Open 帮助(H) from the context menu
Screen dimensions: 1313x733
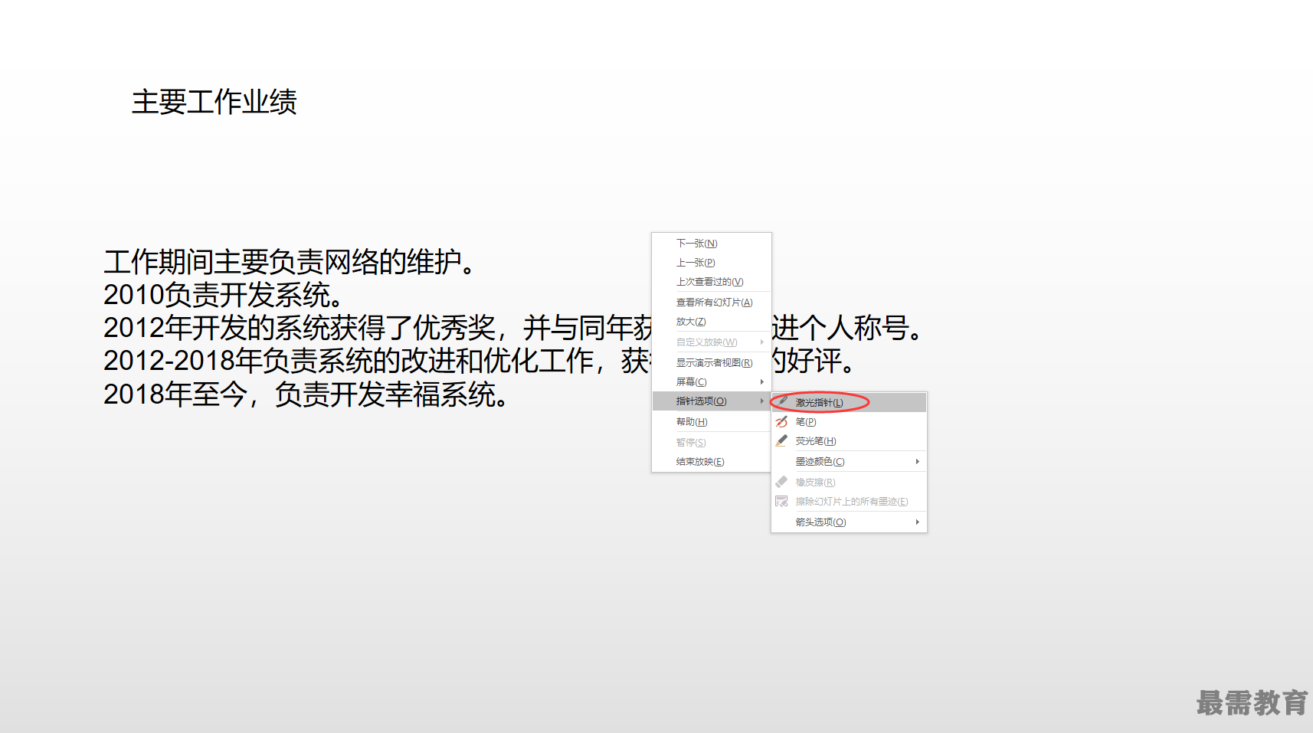click(x=712, y=421)
